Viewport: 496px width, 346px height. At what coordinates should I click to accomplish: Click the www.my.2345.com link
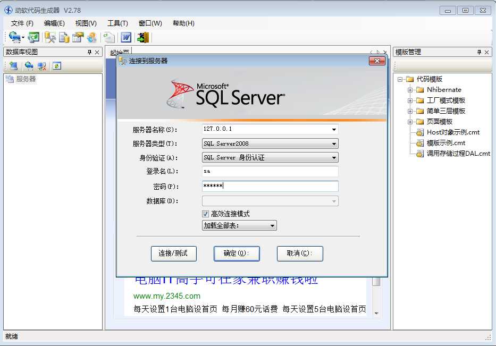(167, 296)
